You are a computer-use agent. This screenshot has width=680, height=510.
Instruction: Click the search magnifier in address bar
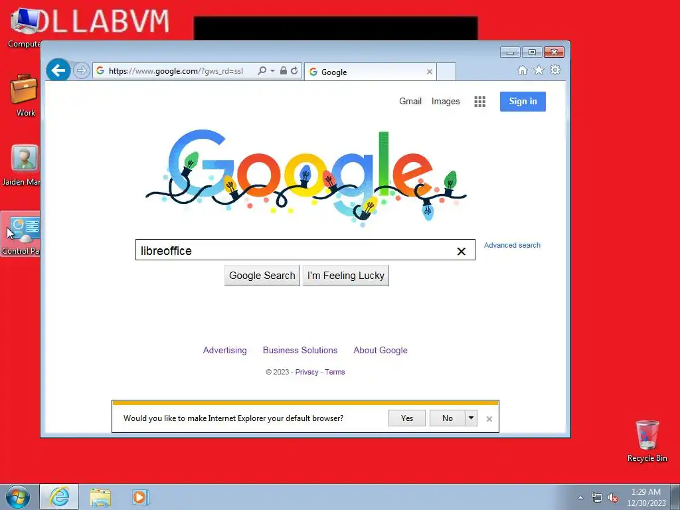[x=262, y=70]
